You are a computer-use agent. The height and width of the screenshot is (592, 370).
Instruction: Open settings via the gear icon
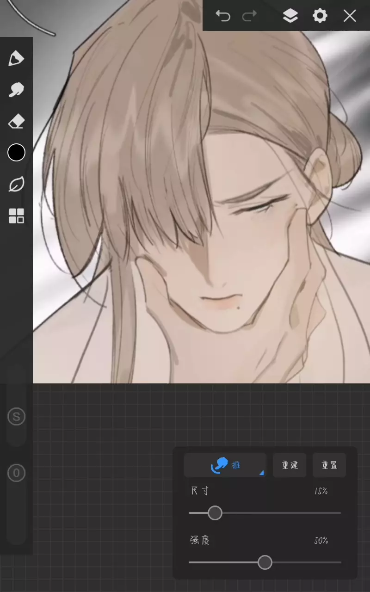click(x=320, y=16)
